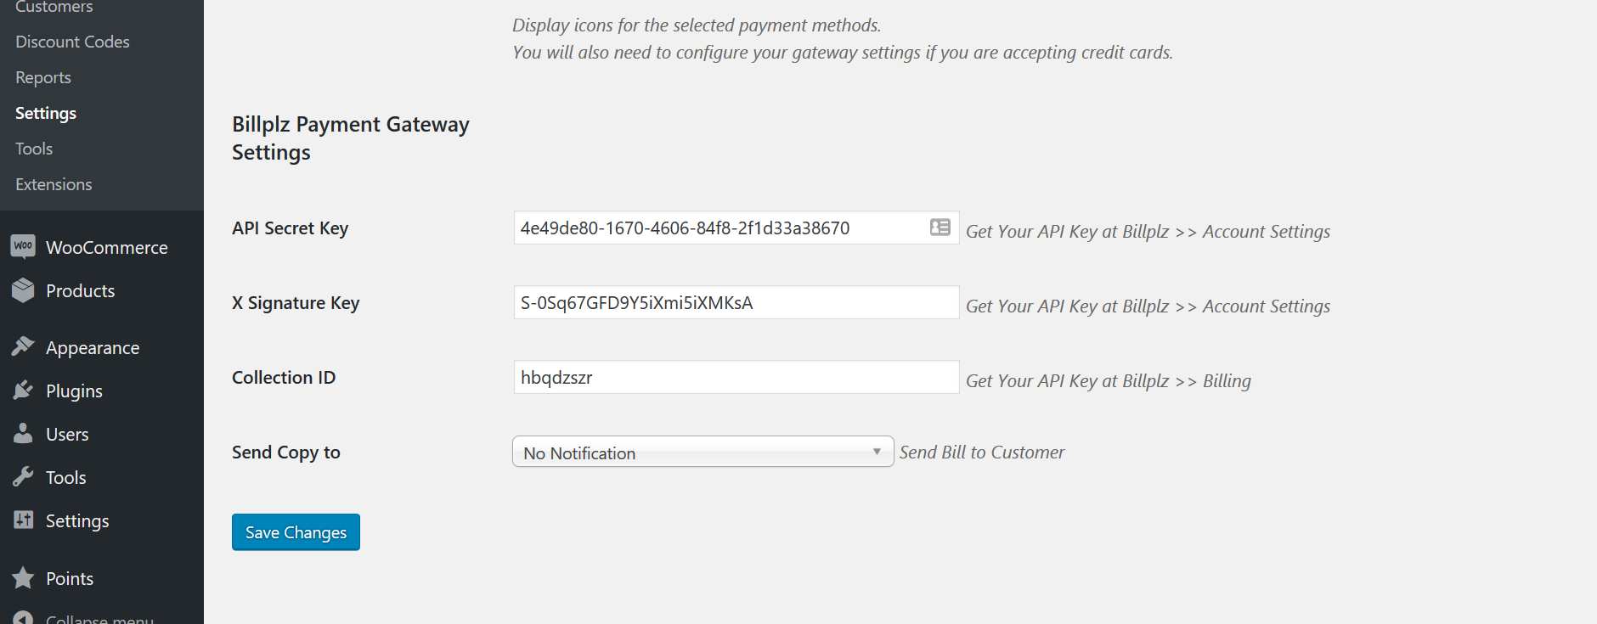Open the Reports submenu item
Image resolution: width=1597 pixels, height=624 pixels.
pos(43,77)
